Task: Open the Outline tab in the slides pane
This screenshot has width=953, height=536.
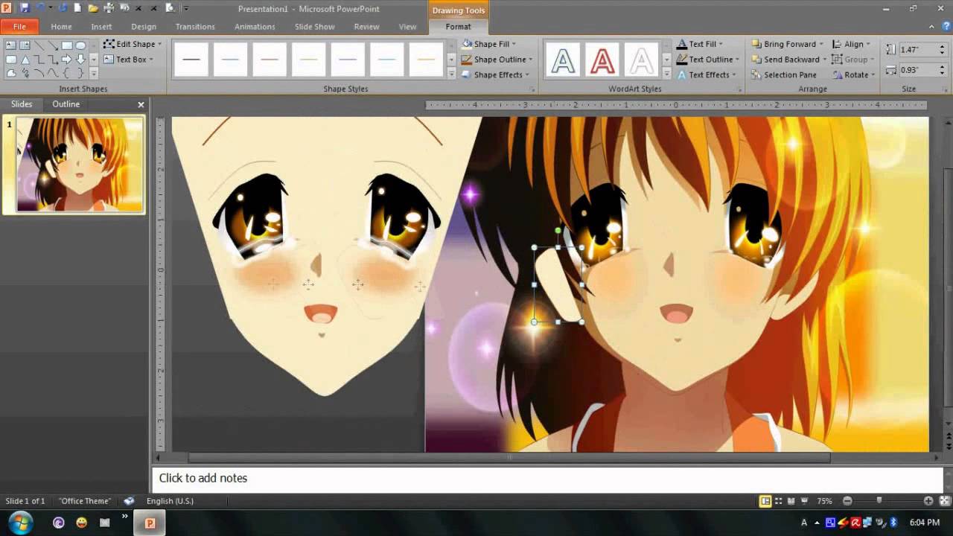Action: pos(66,104)
